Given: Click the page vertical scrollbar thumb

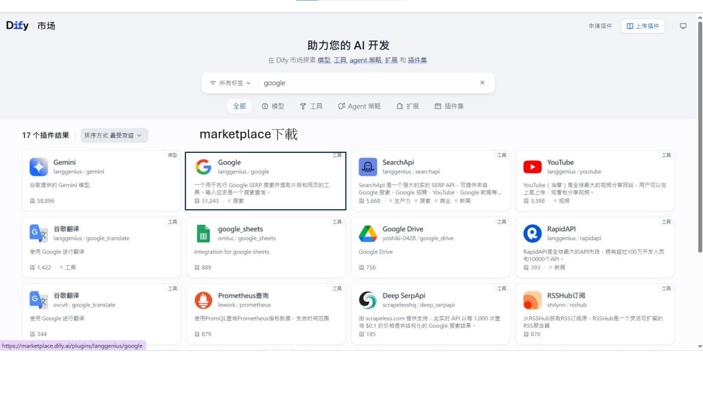Looking at the screenshot, I should click(x=700, y=136).
